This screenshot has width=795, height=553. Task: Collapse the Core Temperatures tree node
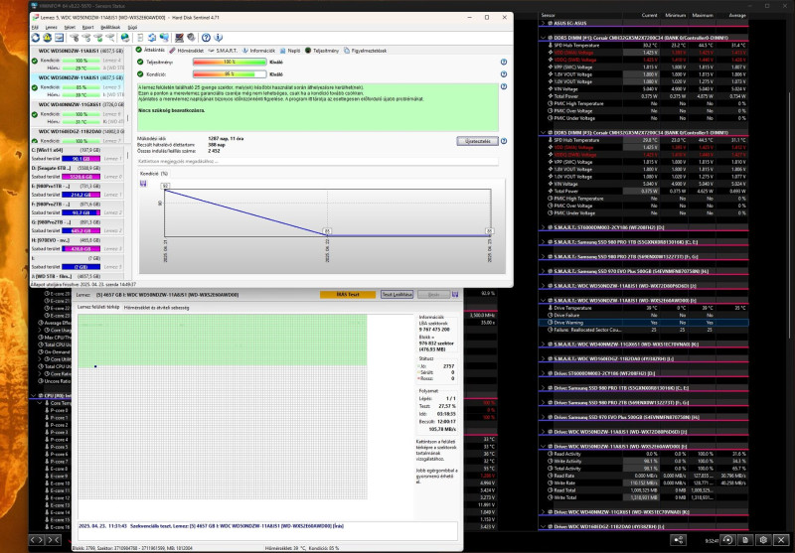tap(40, 403)
